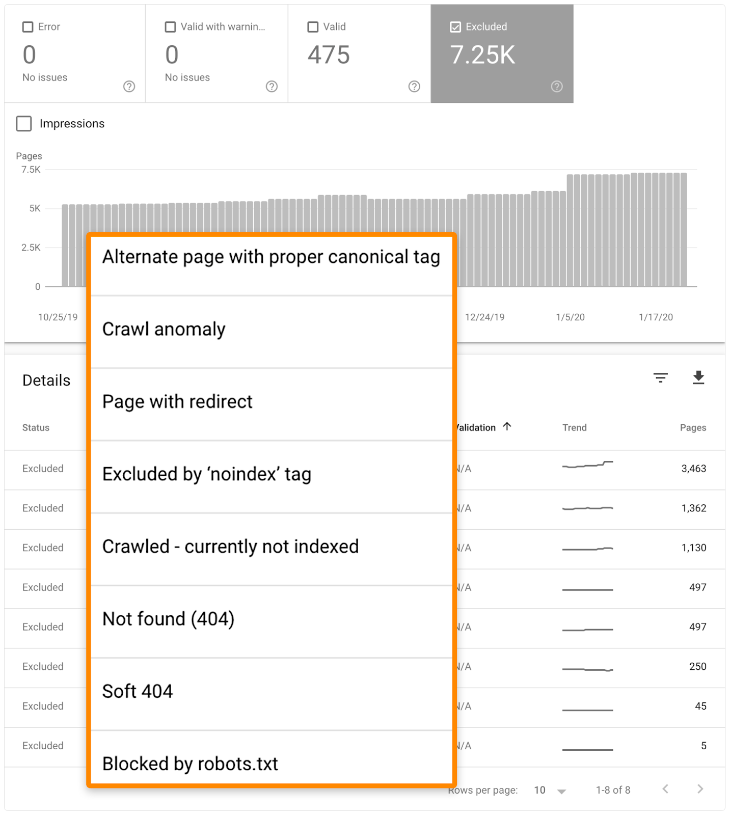Open the filter icon above the Details table
This screenshot has width=730, height=815.
(x=661, y=377)
